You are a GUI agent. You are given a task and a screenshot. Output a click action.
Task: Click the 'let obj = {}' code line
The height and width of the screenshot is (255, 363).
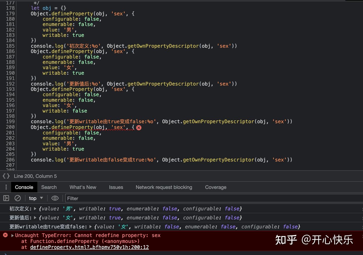point(49,8)
